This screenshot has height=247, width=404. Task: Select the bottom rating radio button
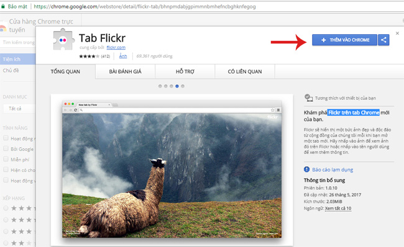coord(6,243)
